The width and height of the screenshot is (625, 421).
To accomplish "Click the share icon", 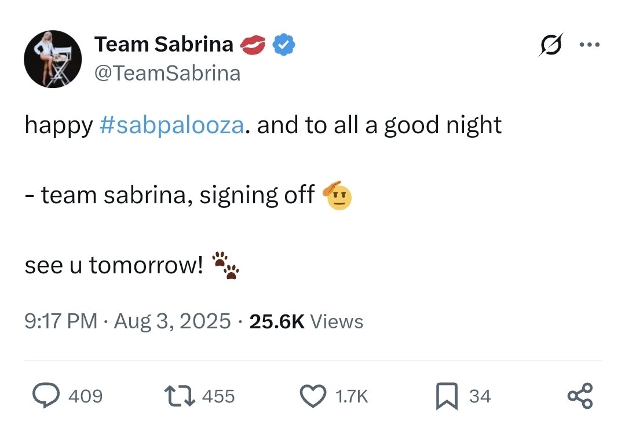I will (580, 396).
